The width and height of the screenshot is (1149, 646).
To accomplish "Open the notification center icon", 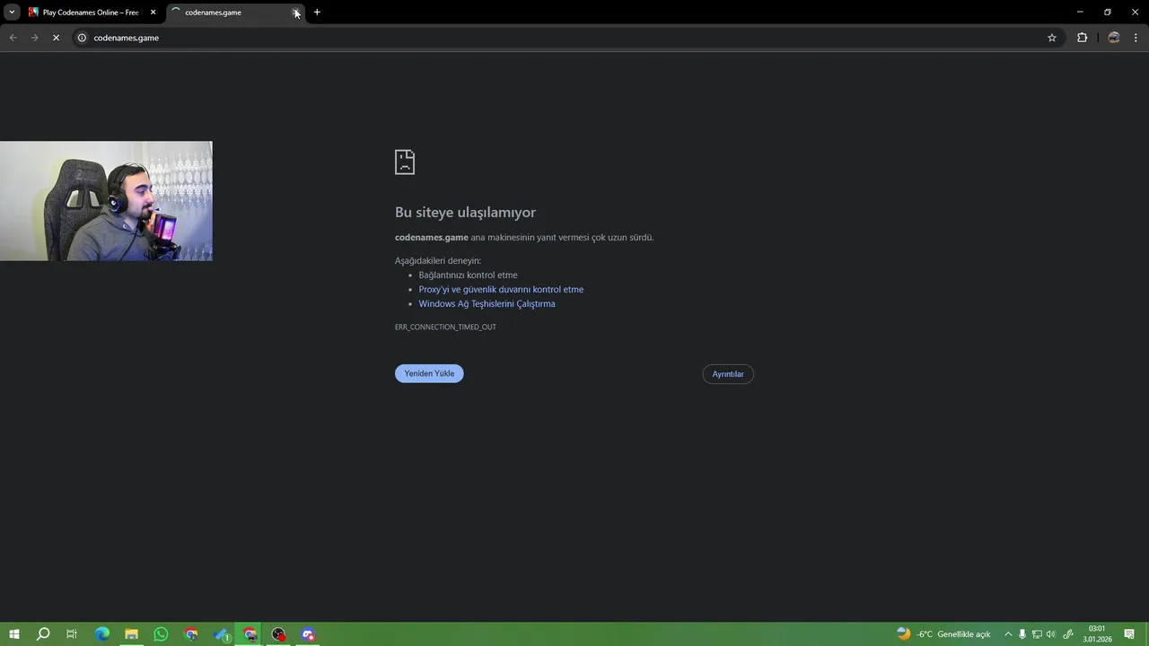I will pos(1129,634).
